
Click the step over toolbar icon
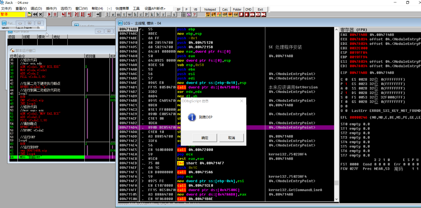[69, 14]
